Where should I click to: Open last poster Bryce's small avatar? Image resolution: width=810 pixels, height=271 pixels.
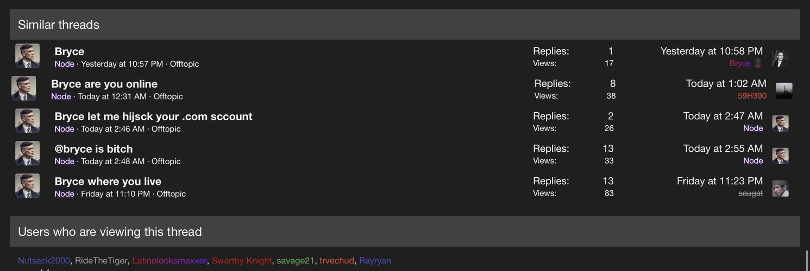(x=780, y=59)
